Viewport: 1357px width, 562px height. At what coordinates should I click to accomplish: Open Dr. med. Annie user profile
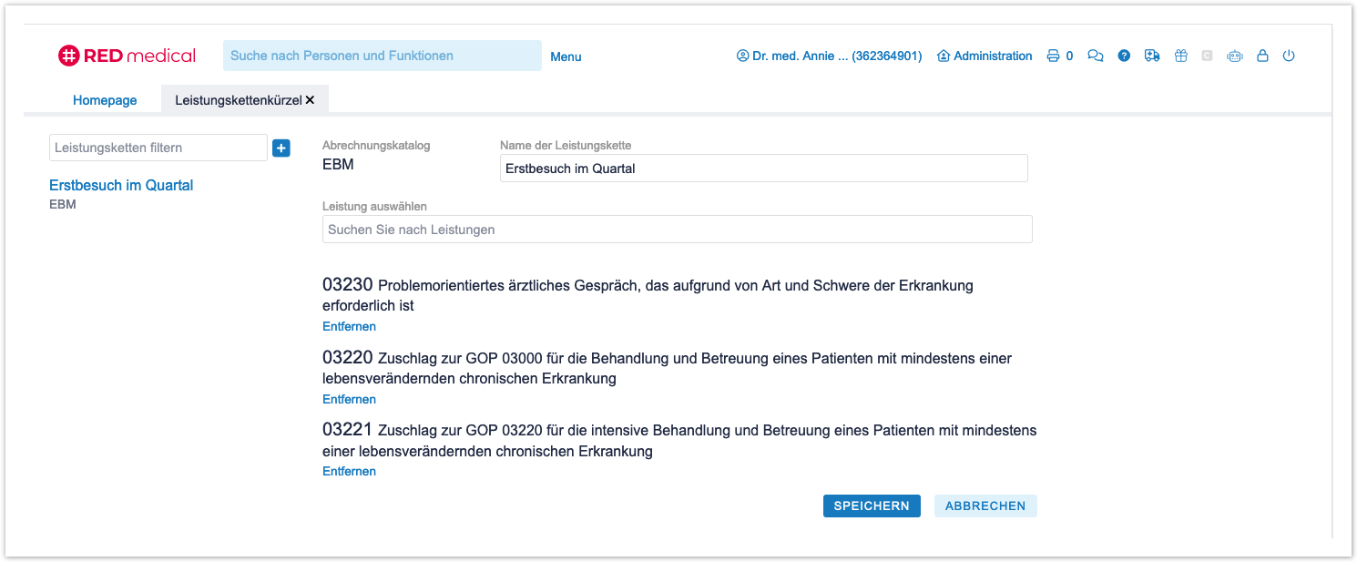pyautogui.click(x=829, y=56)
